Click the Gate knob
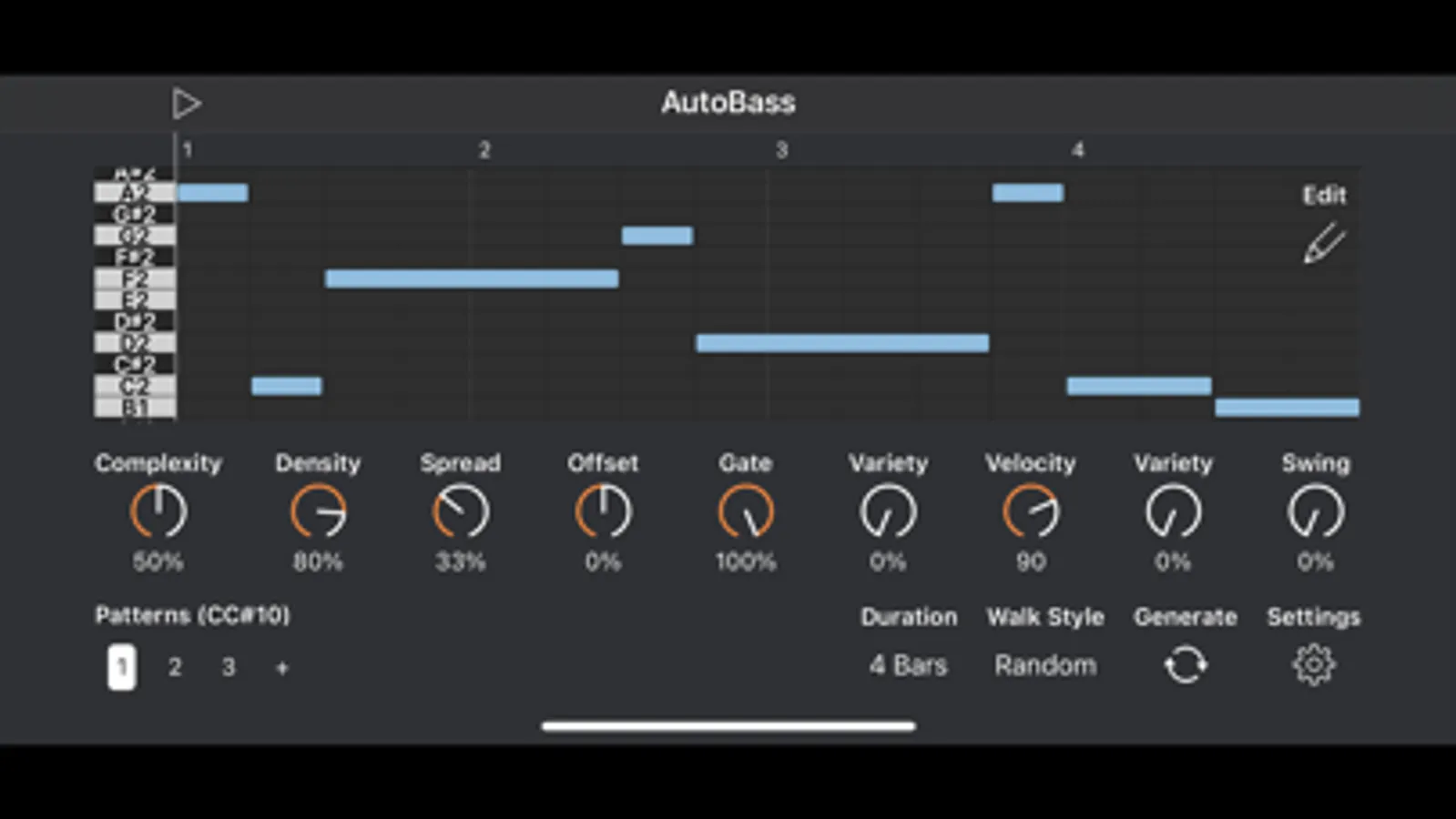Image resolution: width=1456 pixels, height=819 pixels. pos(746,511)
